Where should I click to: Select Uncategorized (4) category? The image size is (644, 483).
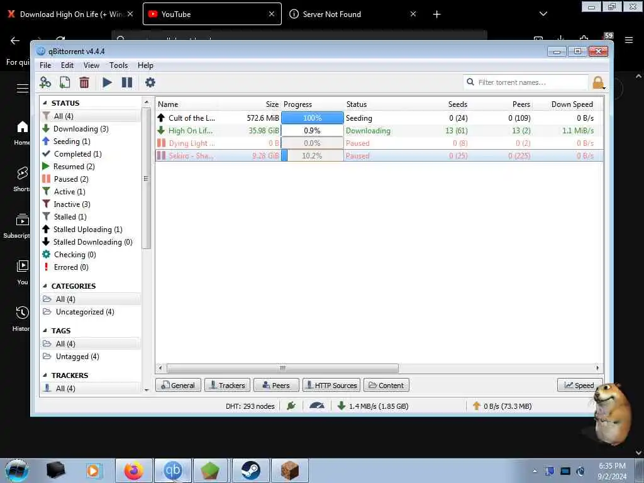click(85, 312)
